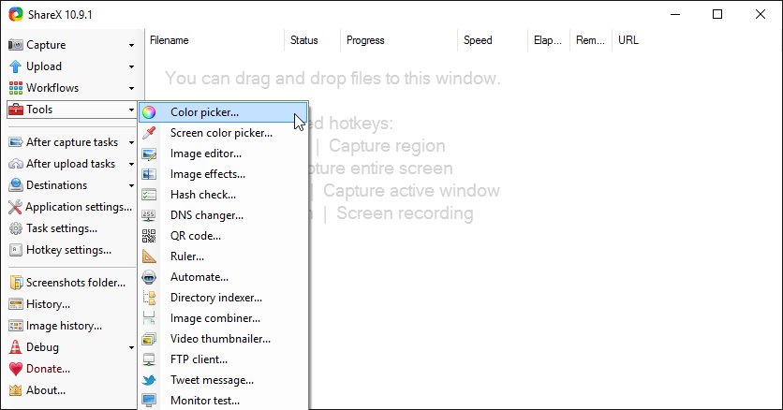This screenshot has width=783, height=410.
Task: Click the Debug traffic cone icon
Action: point(16,347)
